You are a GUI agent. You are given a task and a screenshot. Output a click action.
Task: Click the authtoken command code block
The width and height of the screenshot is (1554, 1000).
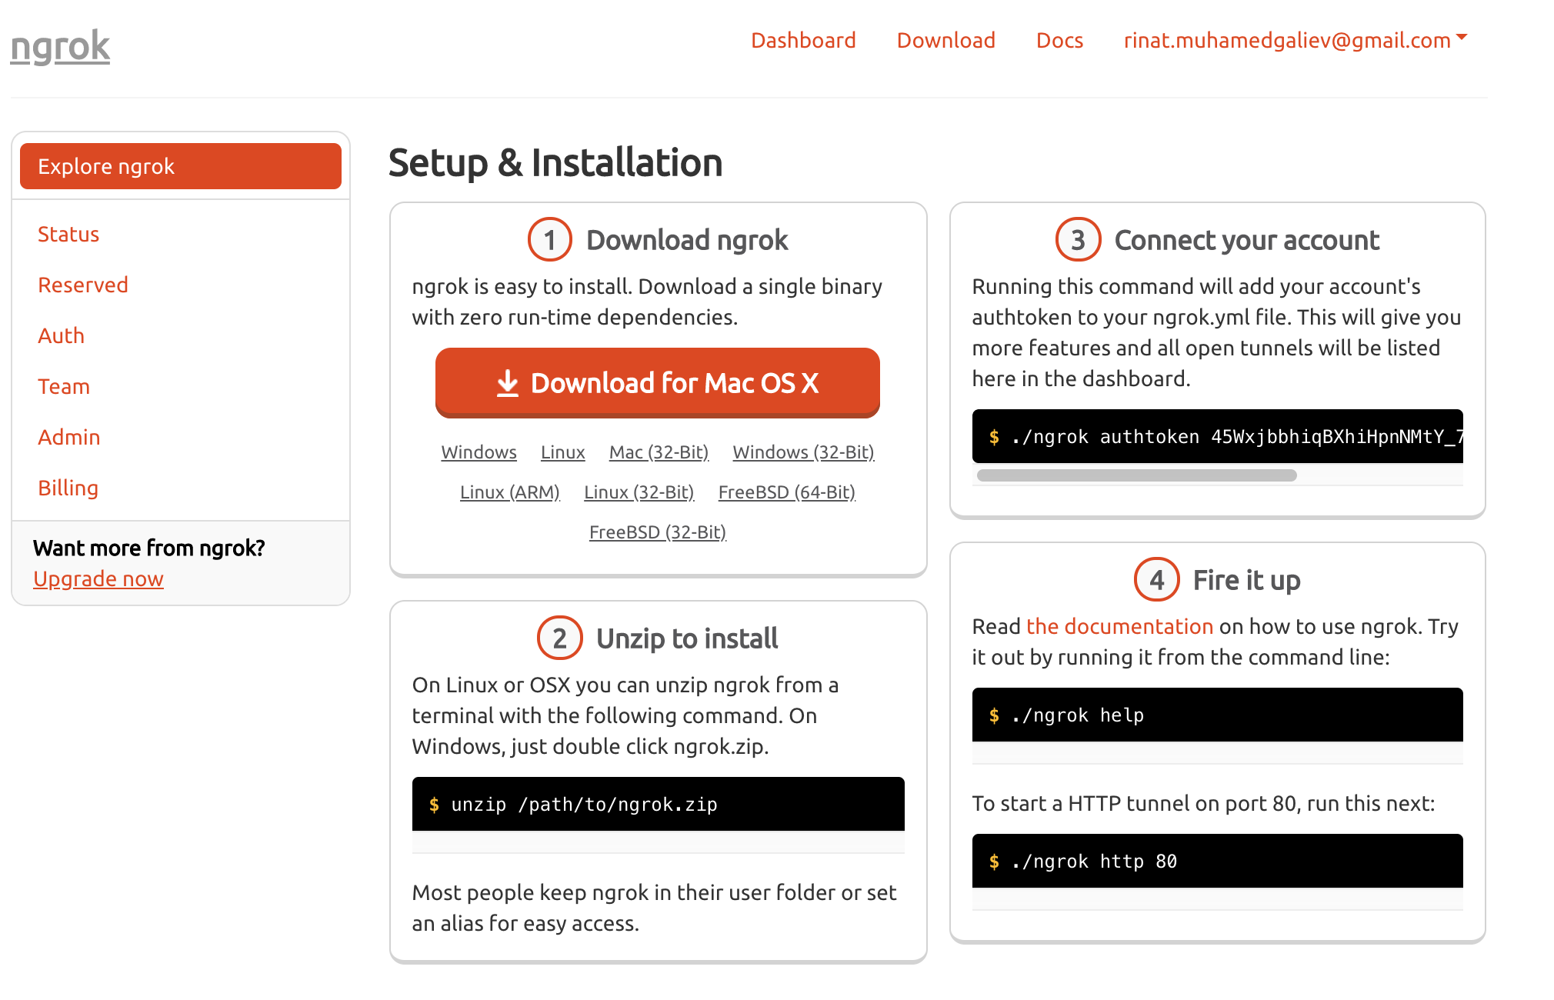coord(1218,436)
